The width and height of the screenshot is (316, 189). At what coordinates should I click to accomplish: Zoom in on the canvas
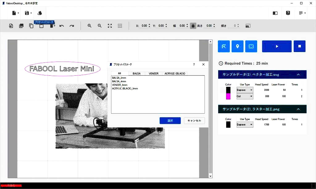click(x=89, y=26)
